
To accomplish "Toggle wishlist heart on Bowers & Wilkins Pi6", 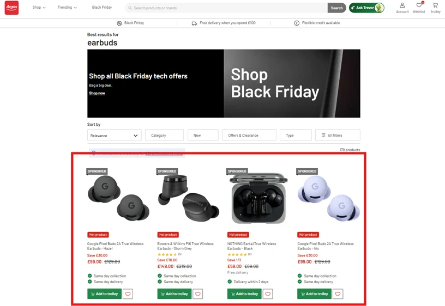I will tap(198, 294).
